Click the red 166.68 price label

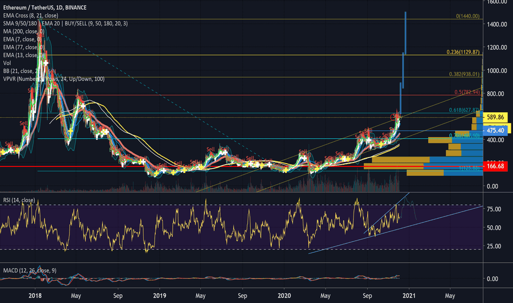point(495,166)
